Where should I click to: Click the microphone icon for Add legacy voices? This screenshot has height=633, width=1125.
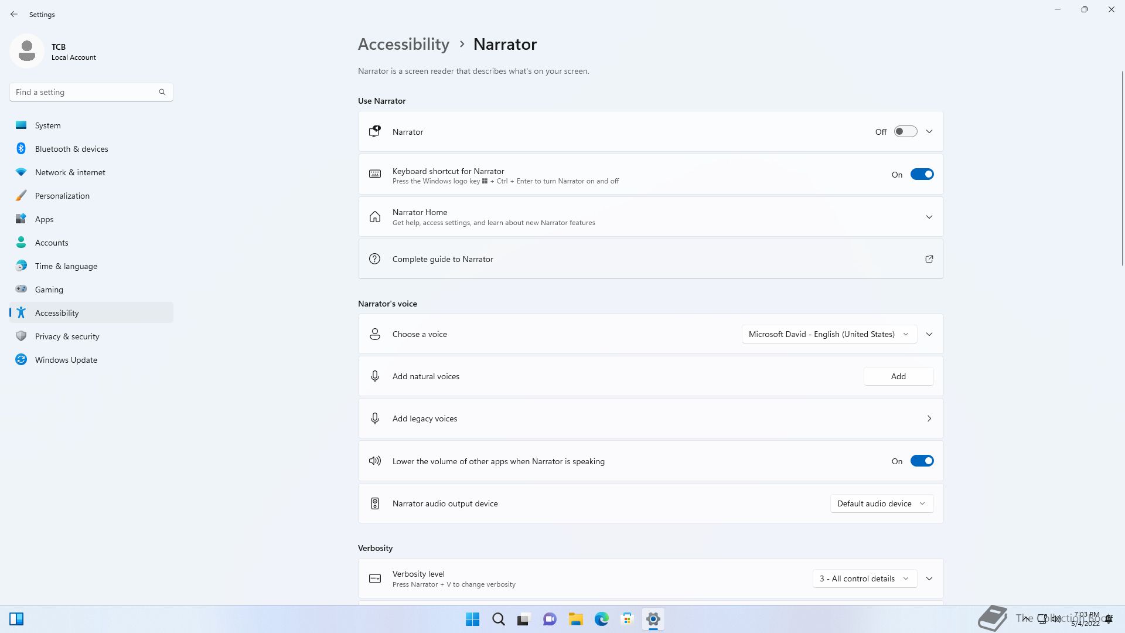coord(375,418)
